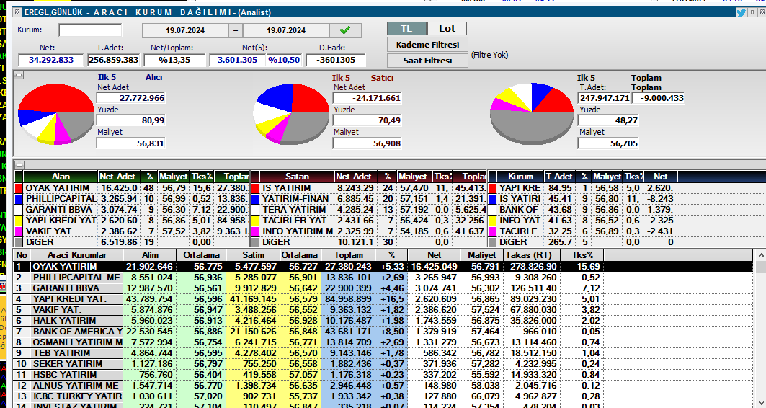Click INFO YATIRIM M in Satan table

(298, 231)
